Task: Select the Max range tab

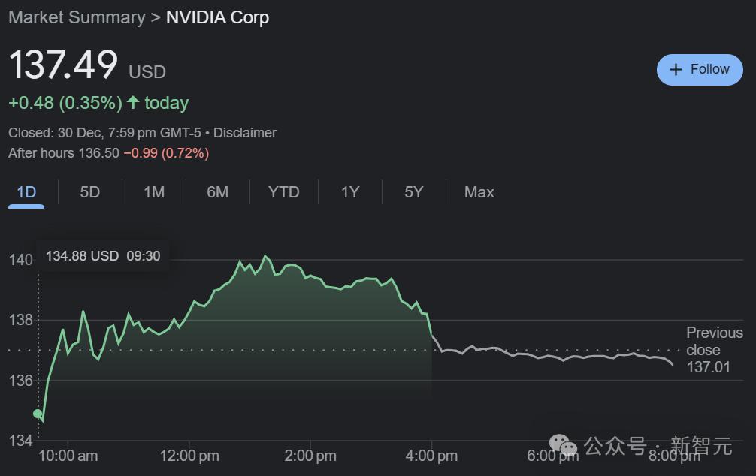Action: [479, 192]
